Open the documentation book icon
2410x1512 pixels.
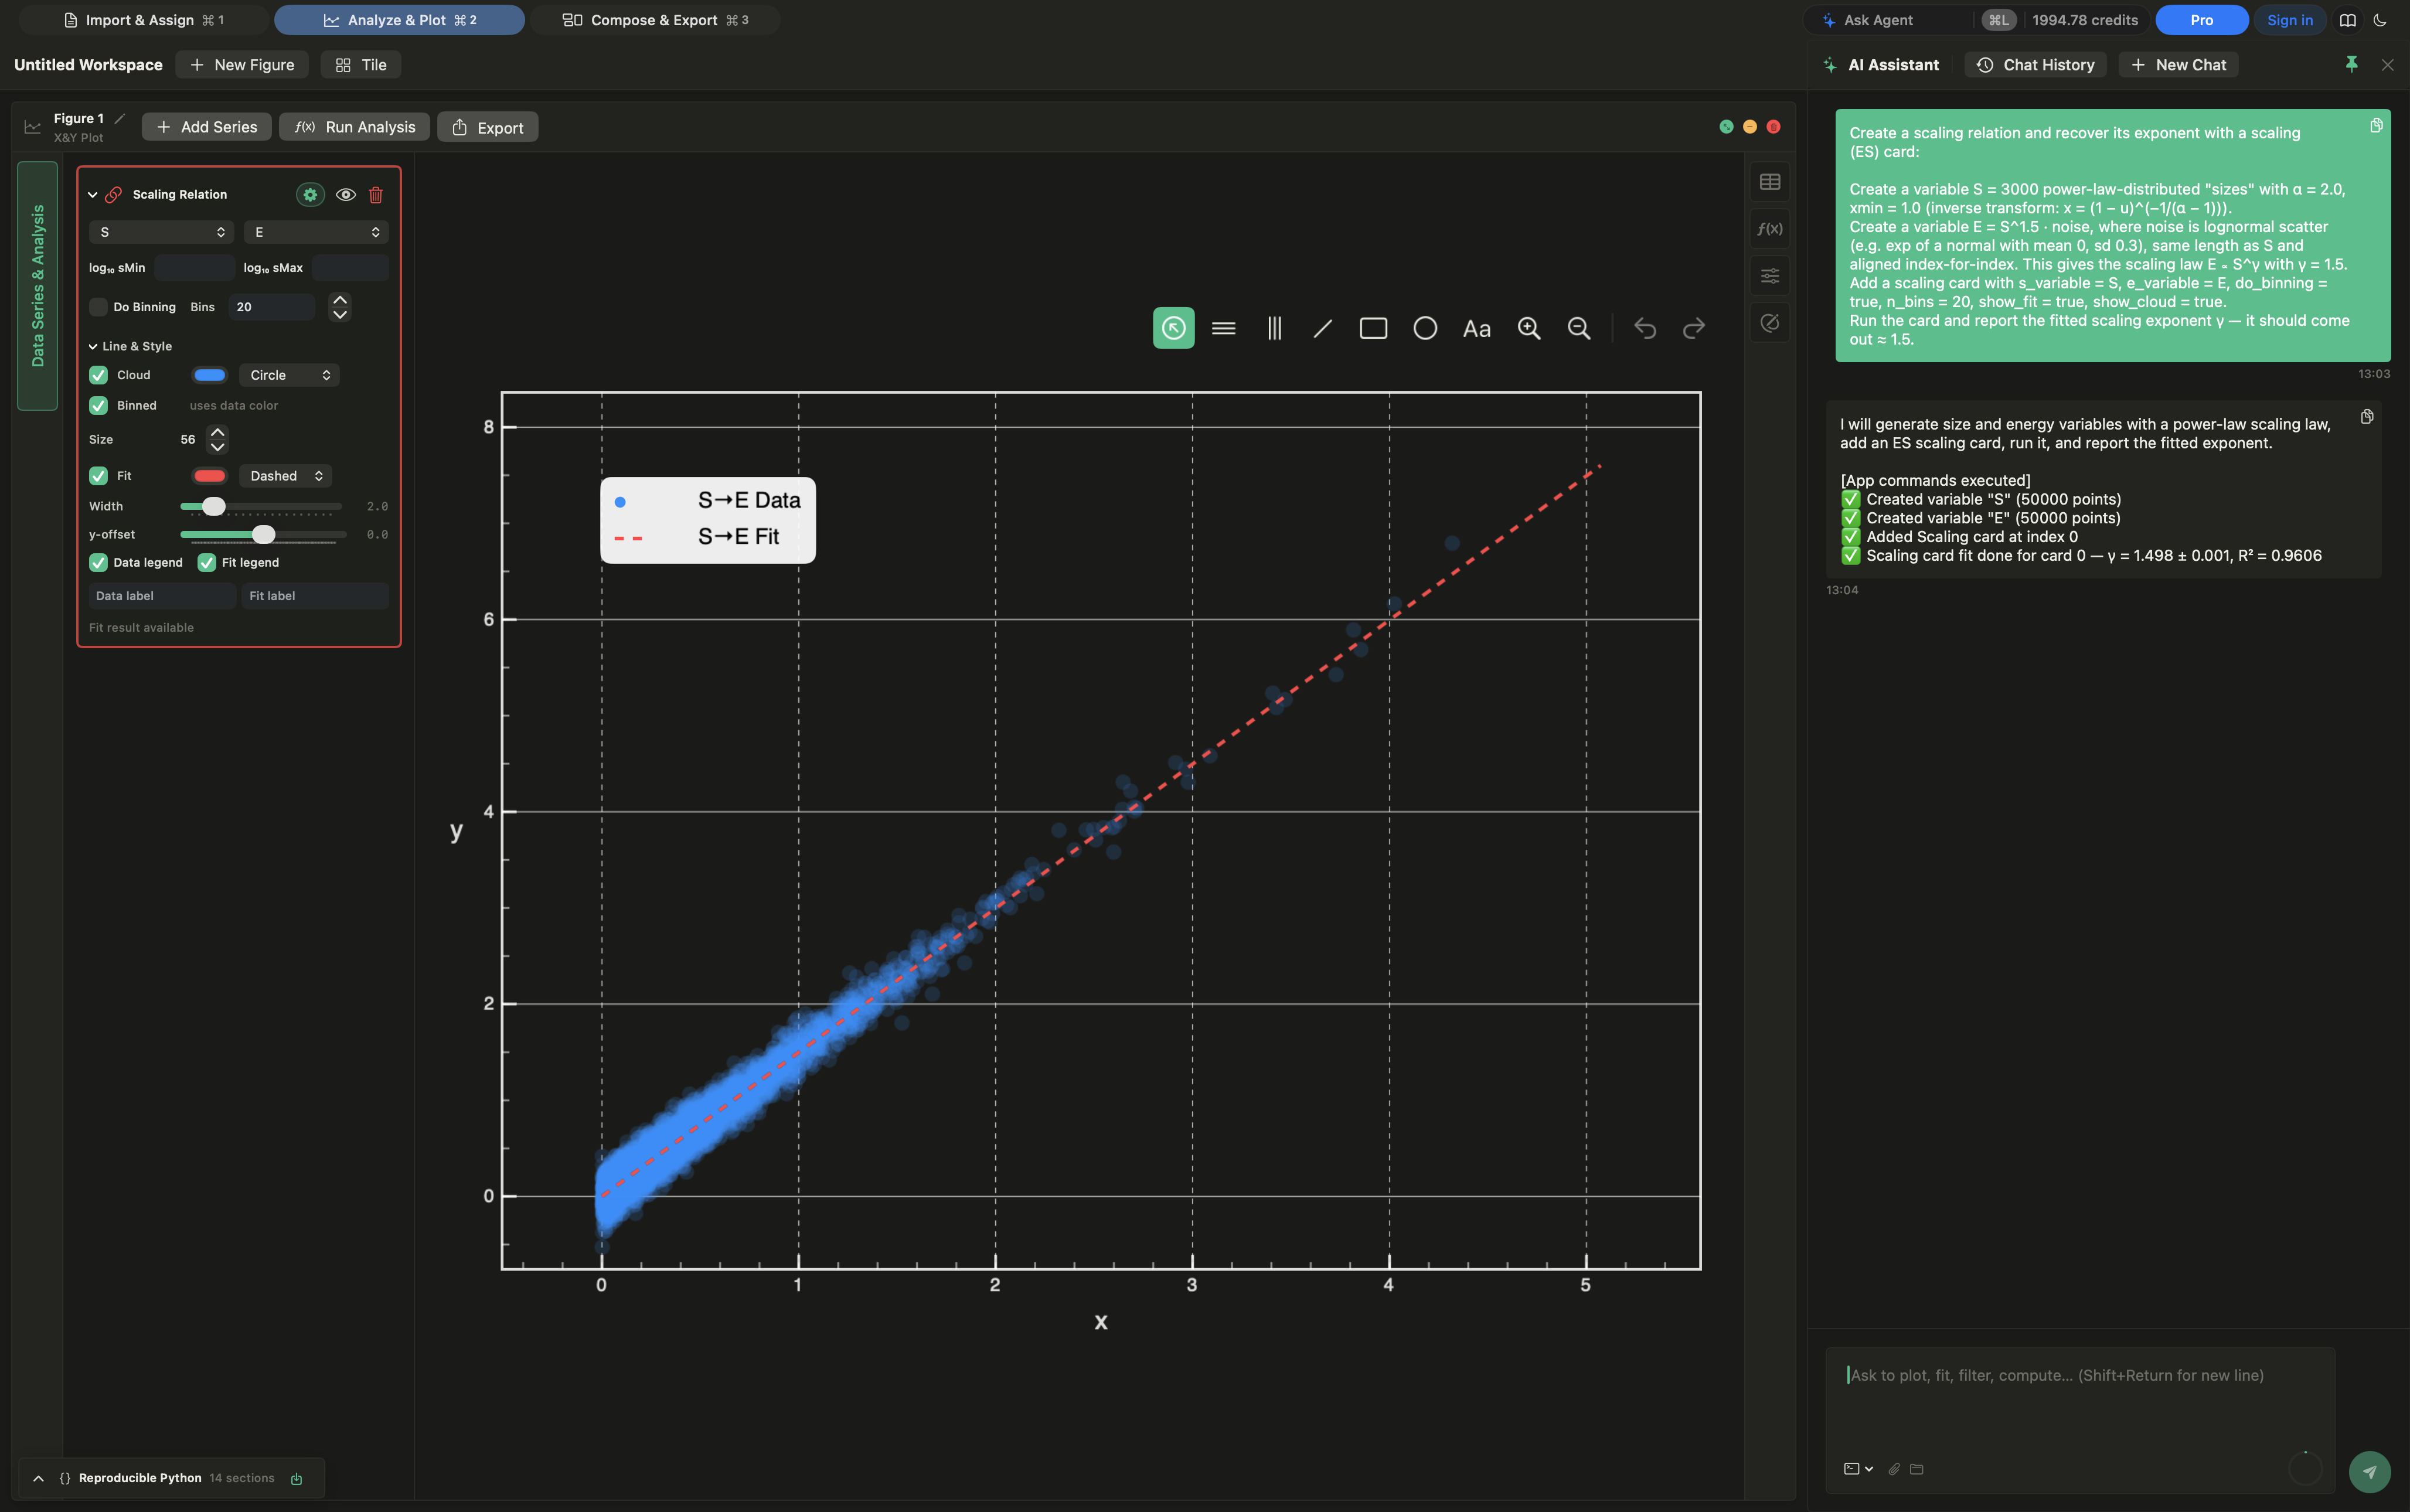tap(2347, 20)
